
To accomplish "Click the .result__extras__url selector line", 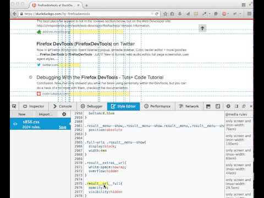I will coord(106,163).
